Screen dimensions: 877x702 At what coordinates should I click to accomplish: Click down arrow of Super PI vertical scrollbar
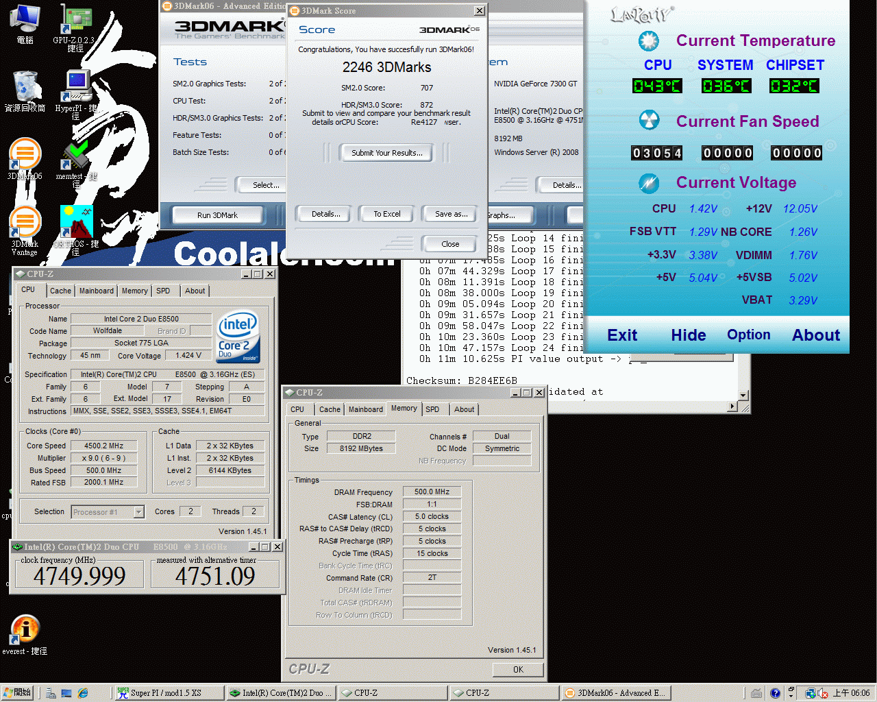coord(743,396)
